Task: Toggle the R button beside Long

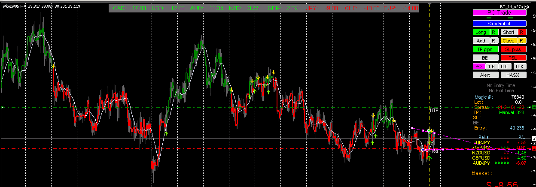Action: pyautogui.click(x=493, y=32)
